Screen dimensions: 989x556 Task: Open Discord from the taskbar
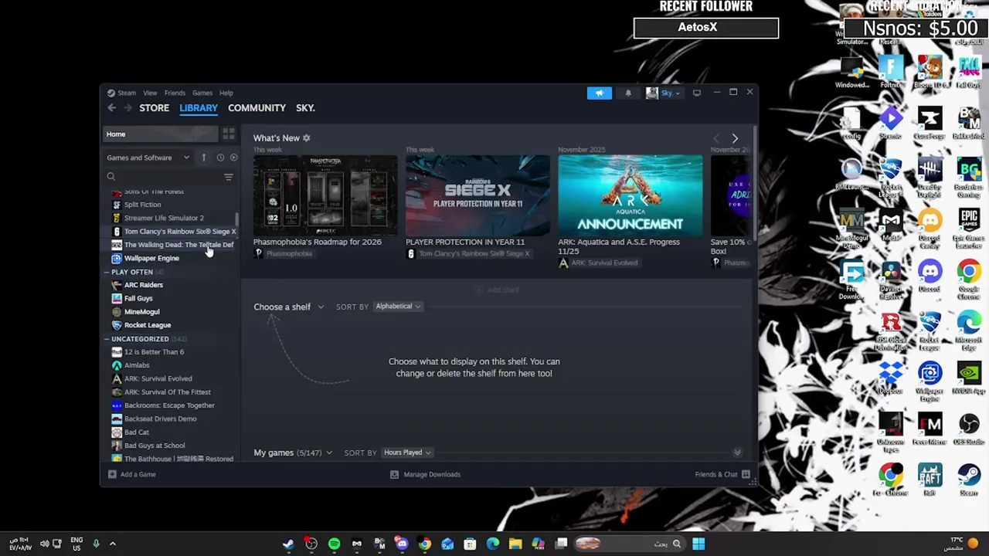pyautogui.click(x=402, y=544)
